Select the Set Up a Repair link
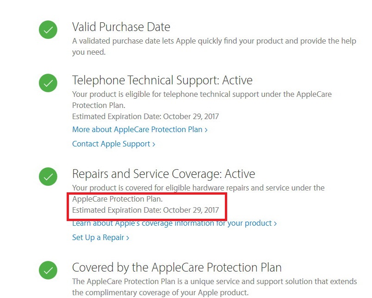Image resolution: width=372 pixels, height=298 pixels. click(x=98, y=238)
